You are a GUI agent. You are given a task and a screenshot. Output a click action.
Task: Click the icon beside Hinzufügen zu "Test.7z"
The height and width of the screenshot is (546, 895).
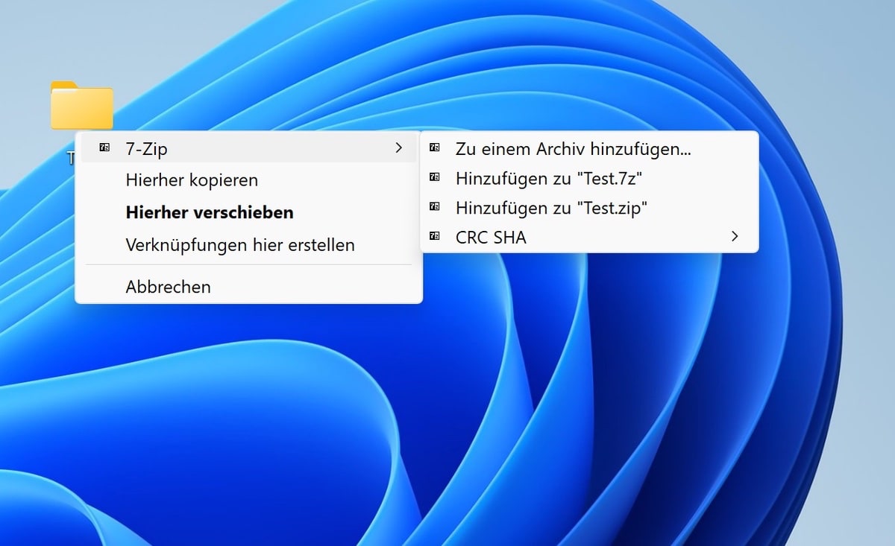tap(435, 178)
